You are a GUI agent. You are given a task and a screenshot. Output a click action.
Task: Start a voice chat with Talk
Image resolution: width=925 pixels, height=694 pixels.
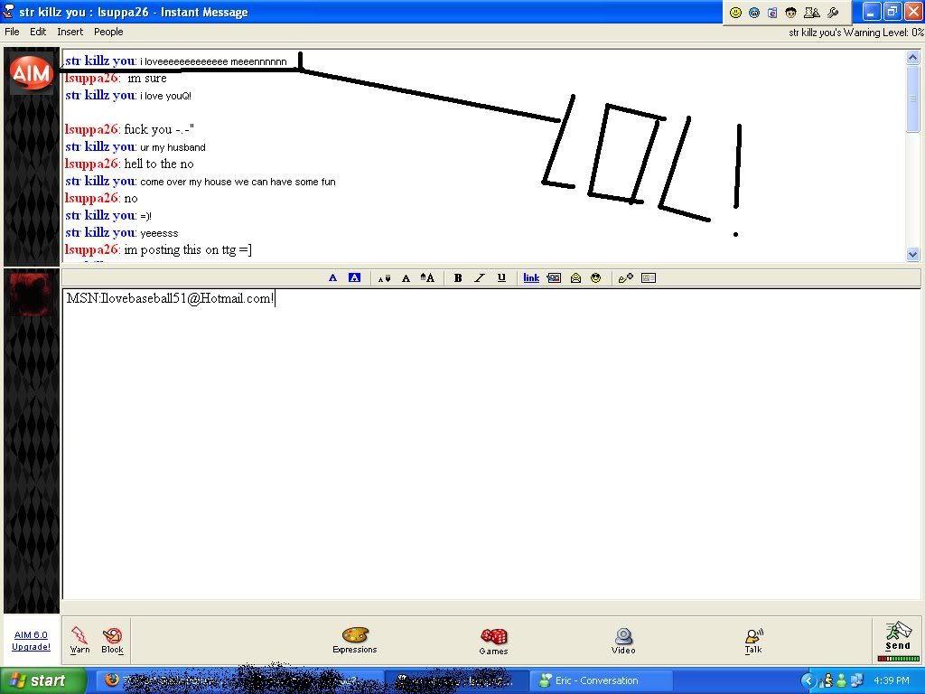tap(753, 637)
